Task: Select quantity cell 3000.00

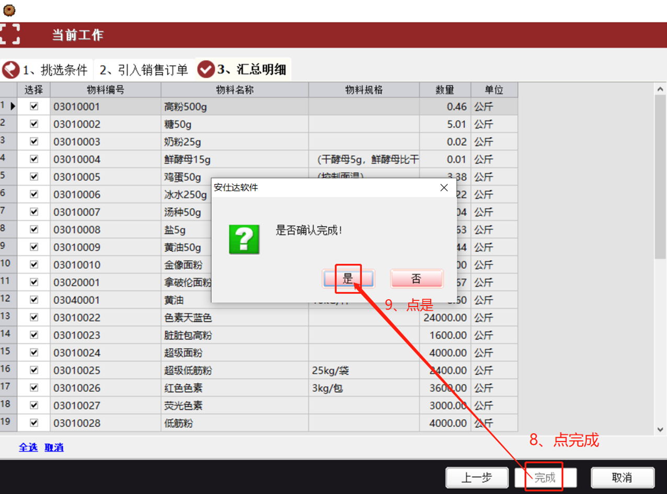Action: (445, 405)
